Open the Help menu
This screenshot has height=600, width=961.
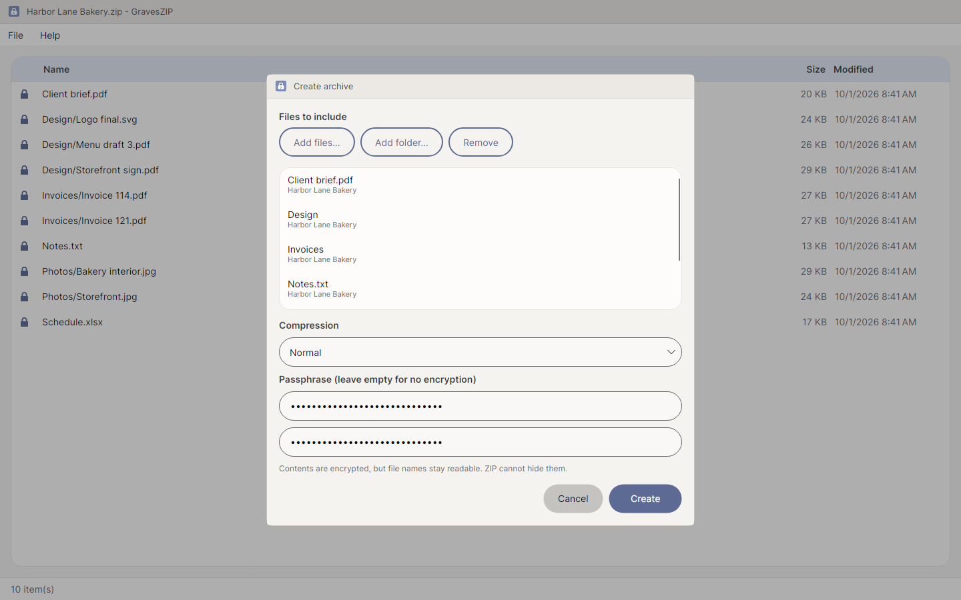pyautogui.click(x=50, y=35)
